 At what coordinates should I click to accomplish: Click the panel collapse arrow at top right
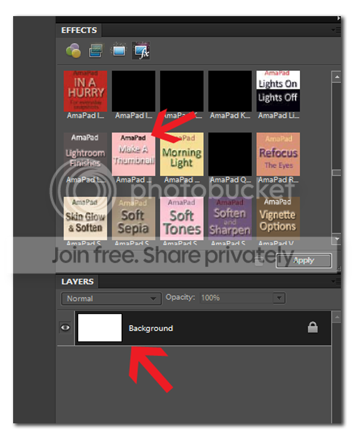(x=339, y=18)
